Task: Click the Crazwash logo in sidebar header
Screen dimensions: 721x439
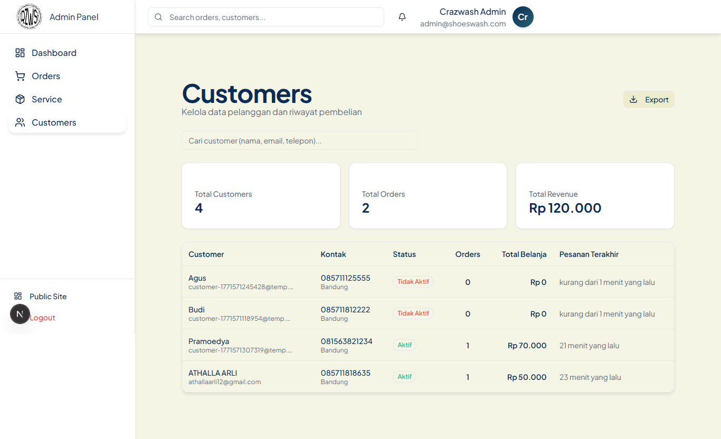Action: tap(29, 17)
